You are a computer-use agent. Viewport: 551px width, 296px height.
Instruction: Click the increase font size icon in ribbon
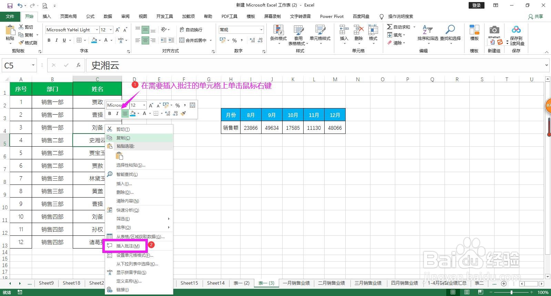118,30
